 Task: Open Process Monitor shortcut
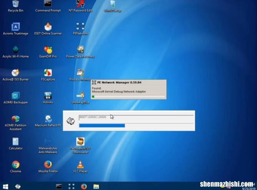coord(80,75)
